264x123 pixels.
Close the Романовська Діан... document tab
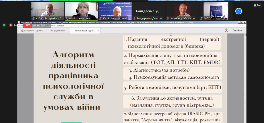point(98,30)
